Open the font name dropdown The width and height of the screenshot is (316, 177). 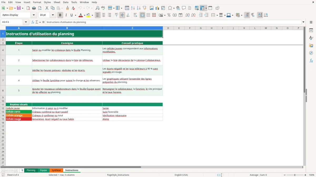point(34,15)
